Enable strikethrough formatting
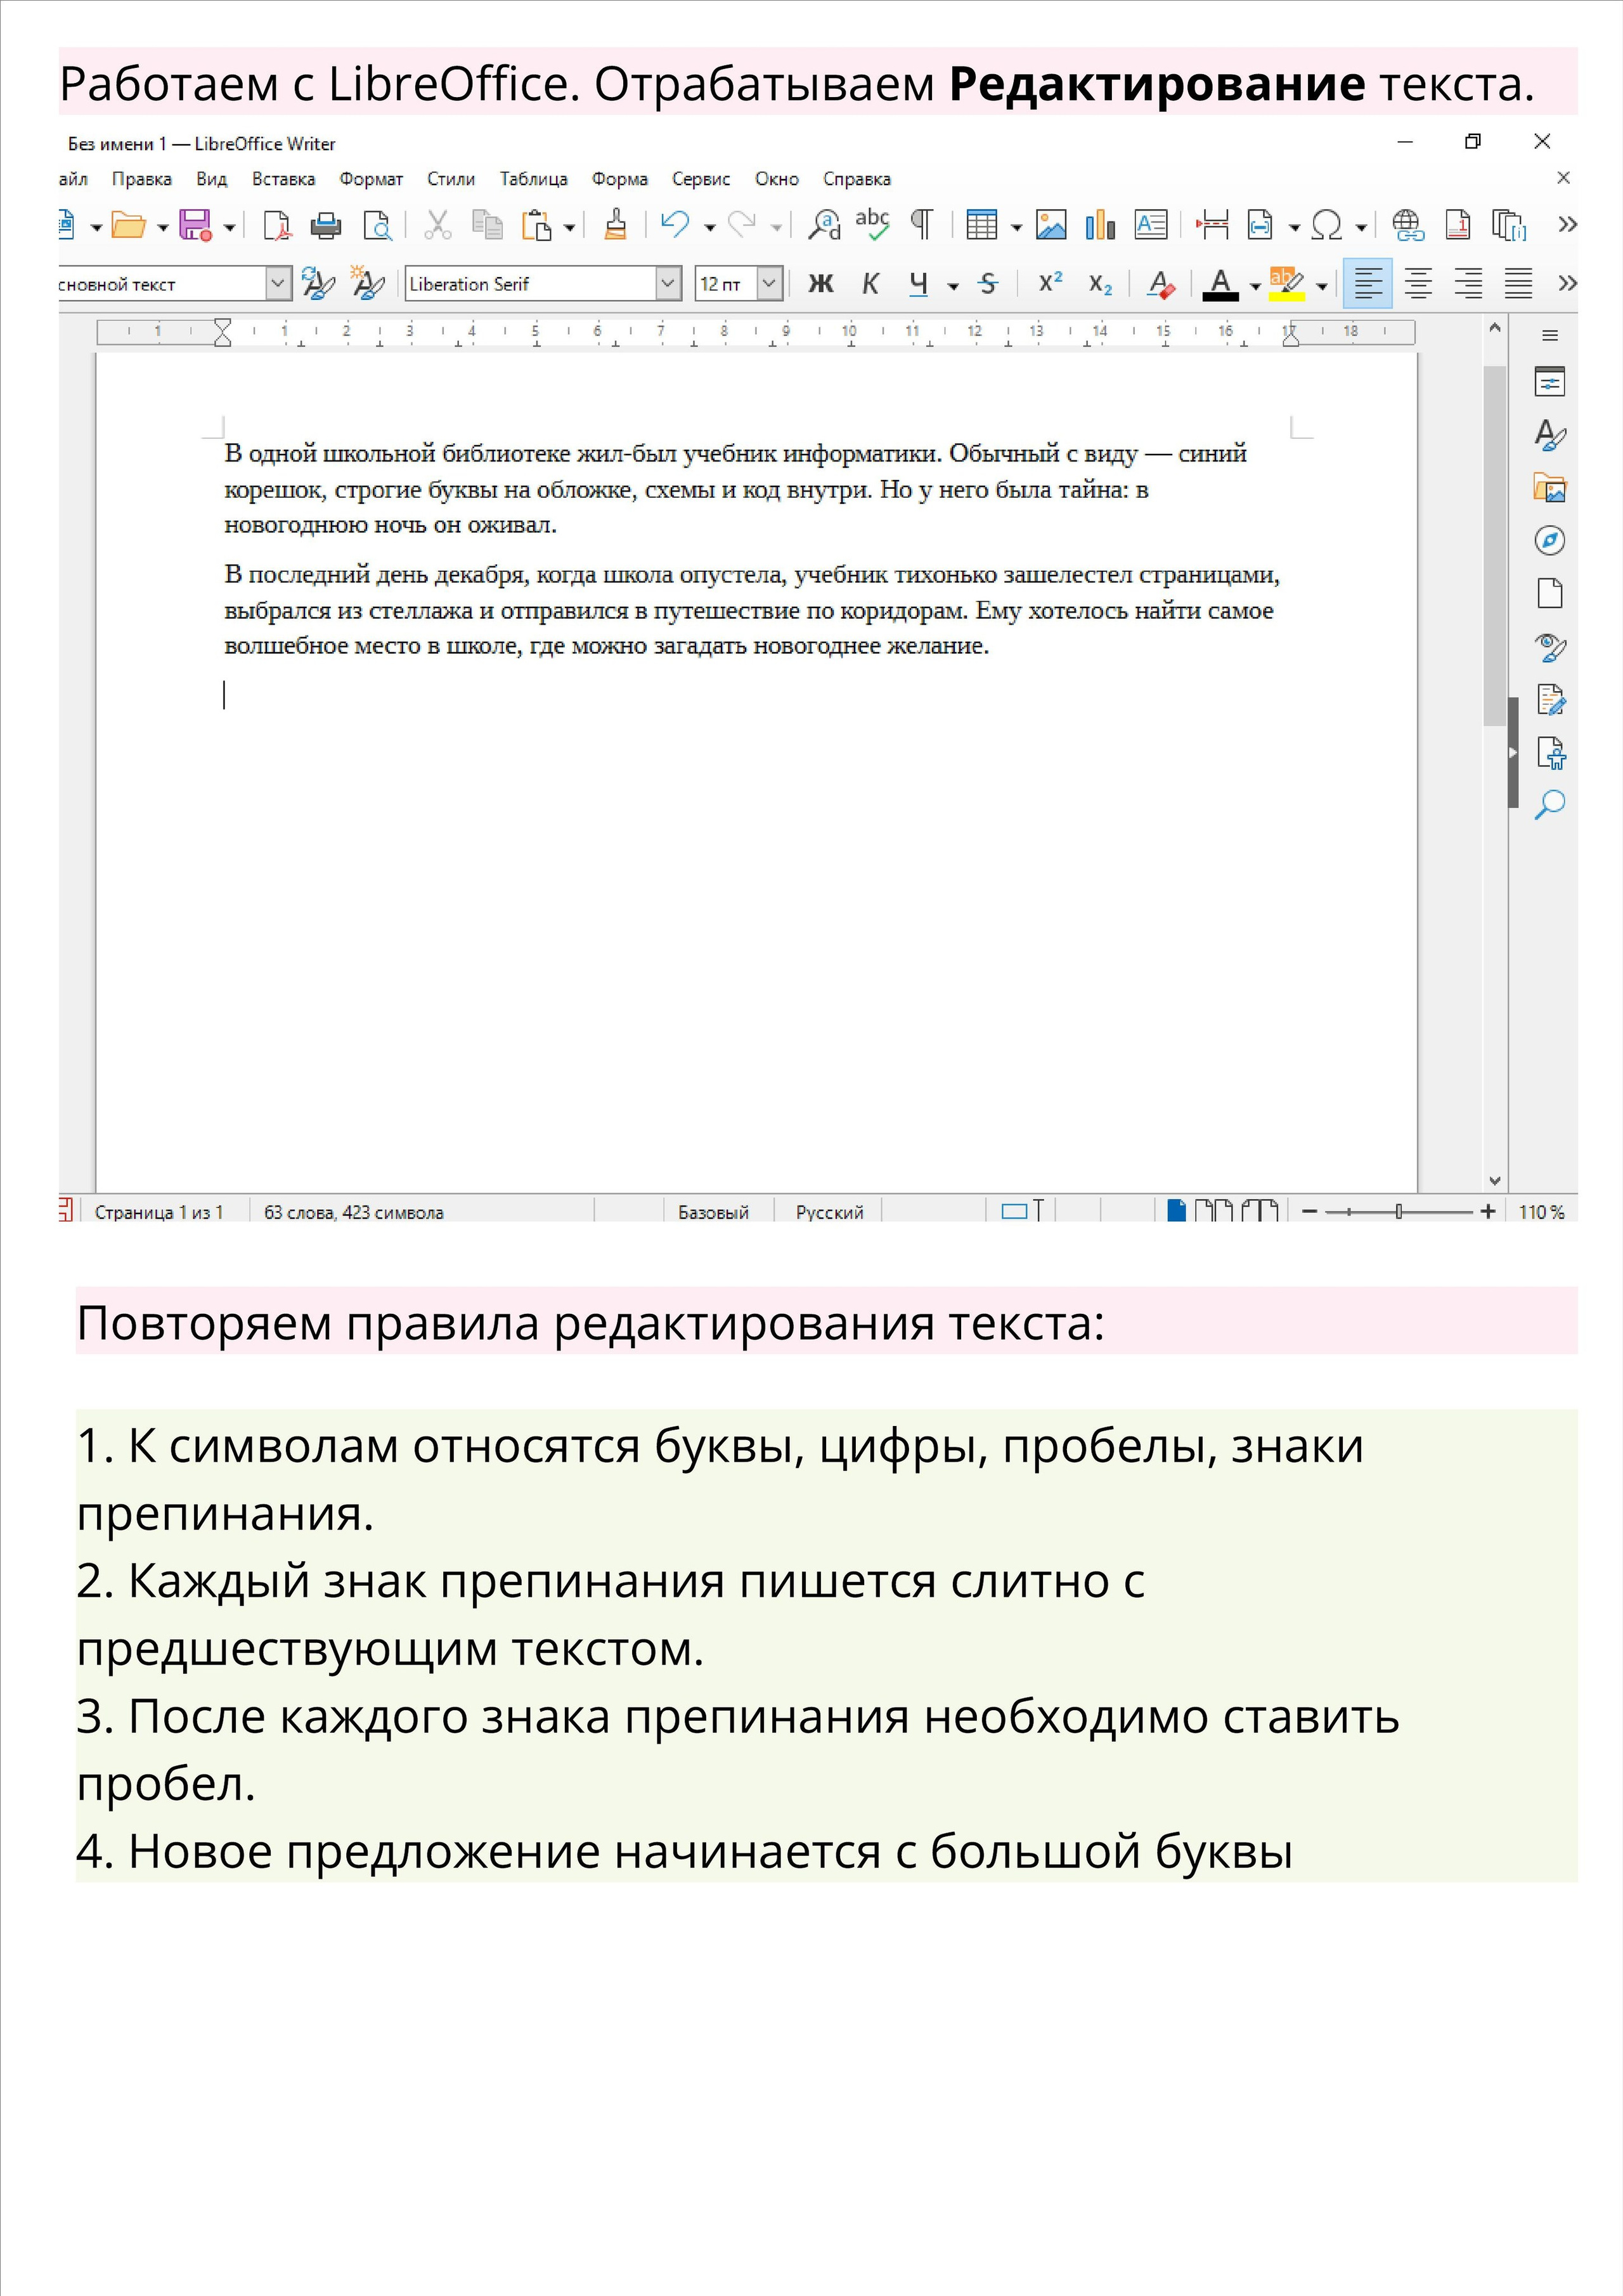 [x=987, y=284]
